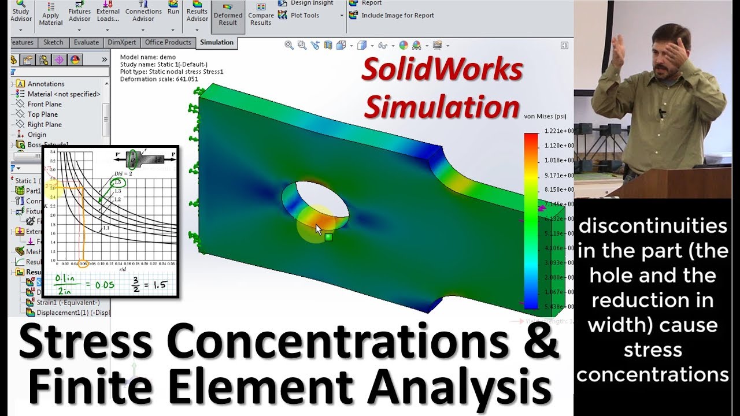
Task: Click the feature tree vertical scrollbar
Action: (x=105, y=118)
